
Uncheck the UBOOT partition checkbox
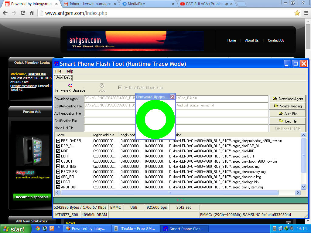click(x=58, y=161)
